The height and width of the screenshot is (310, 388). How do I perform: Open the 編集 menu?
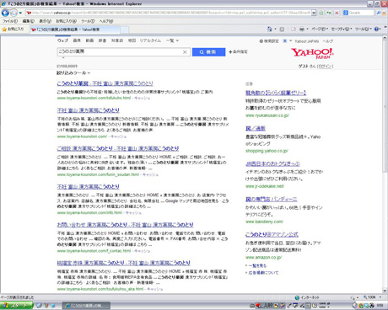coord(29,21)
